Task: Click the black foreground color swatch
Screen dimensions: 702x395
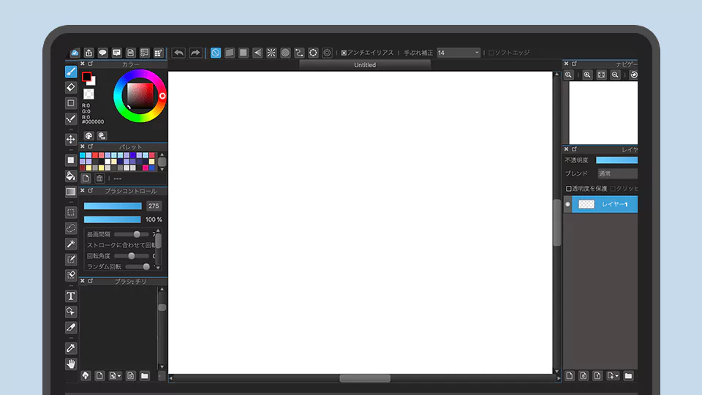Action: (87, 77)
